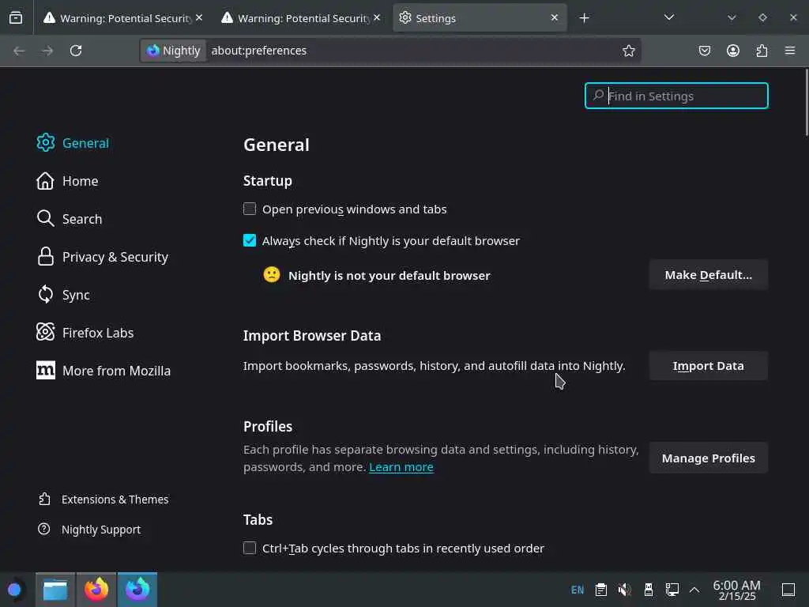Switch to Firefox Nightly taskbar icon
The height and width of the screenshot is (607, 809).
(137, 590)
